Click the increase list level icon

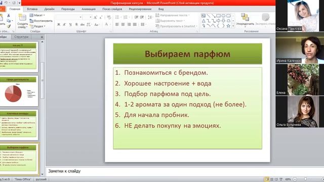coord(142,17)
